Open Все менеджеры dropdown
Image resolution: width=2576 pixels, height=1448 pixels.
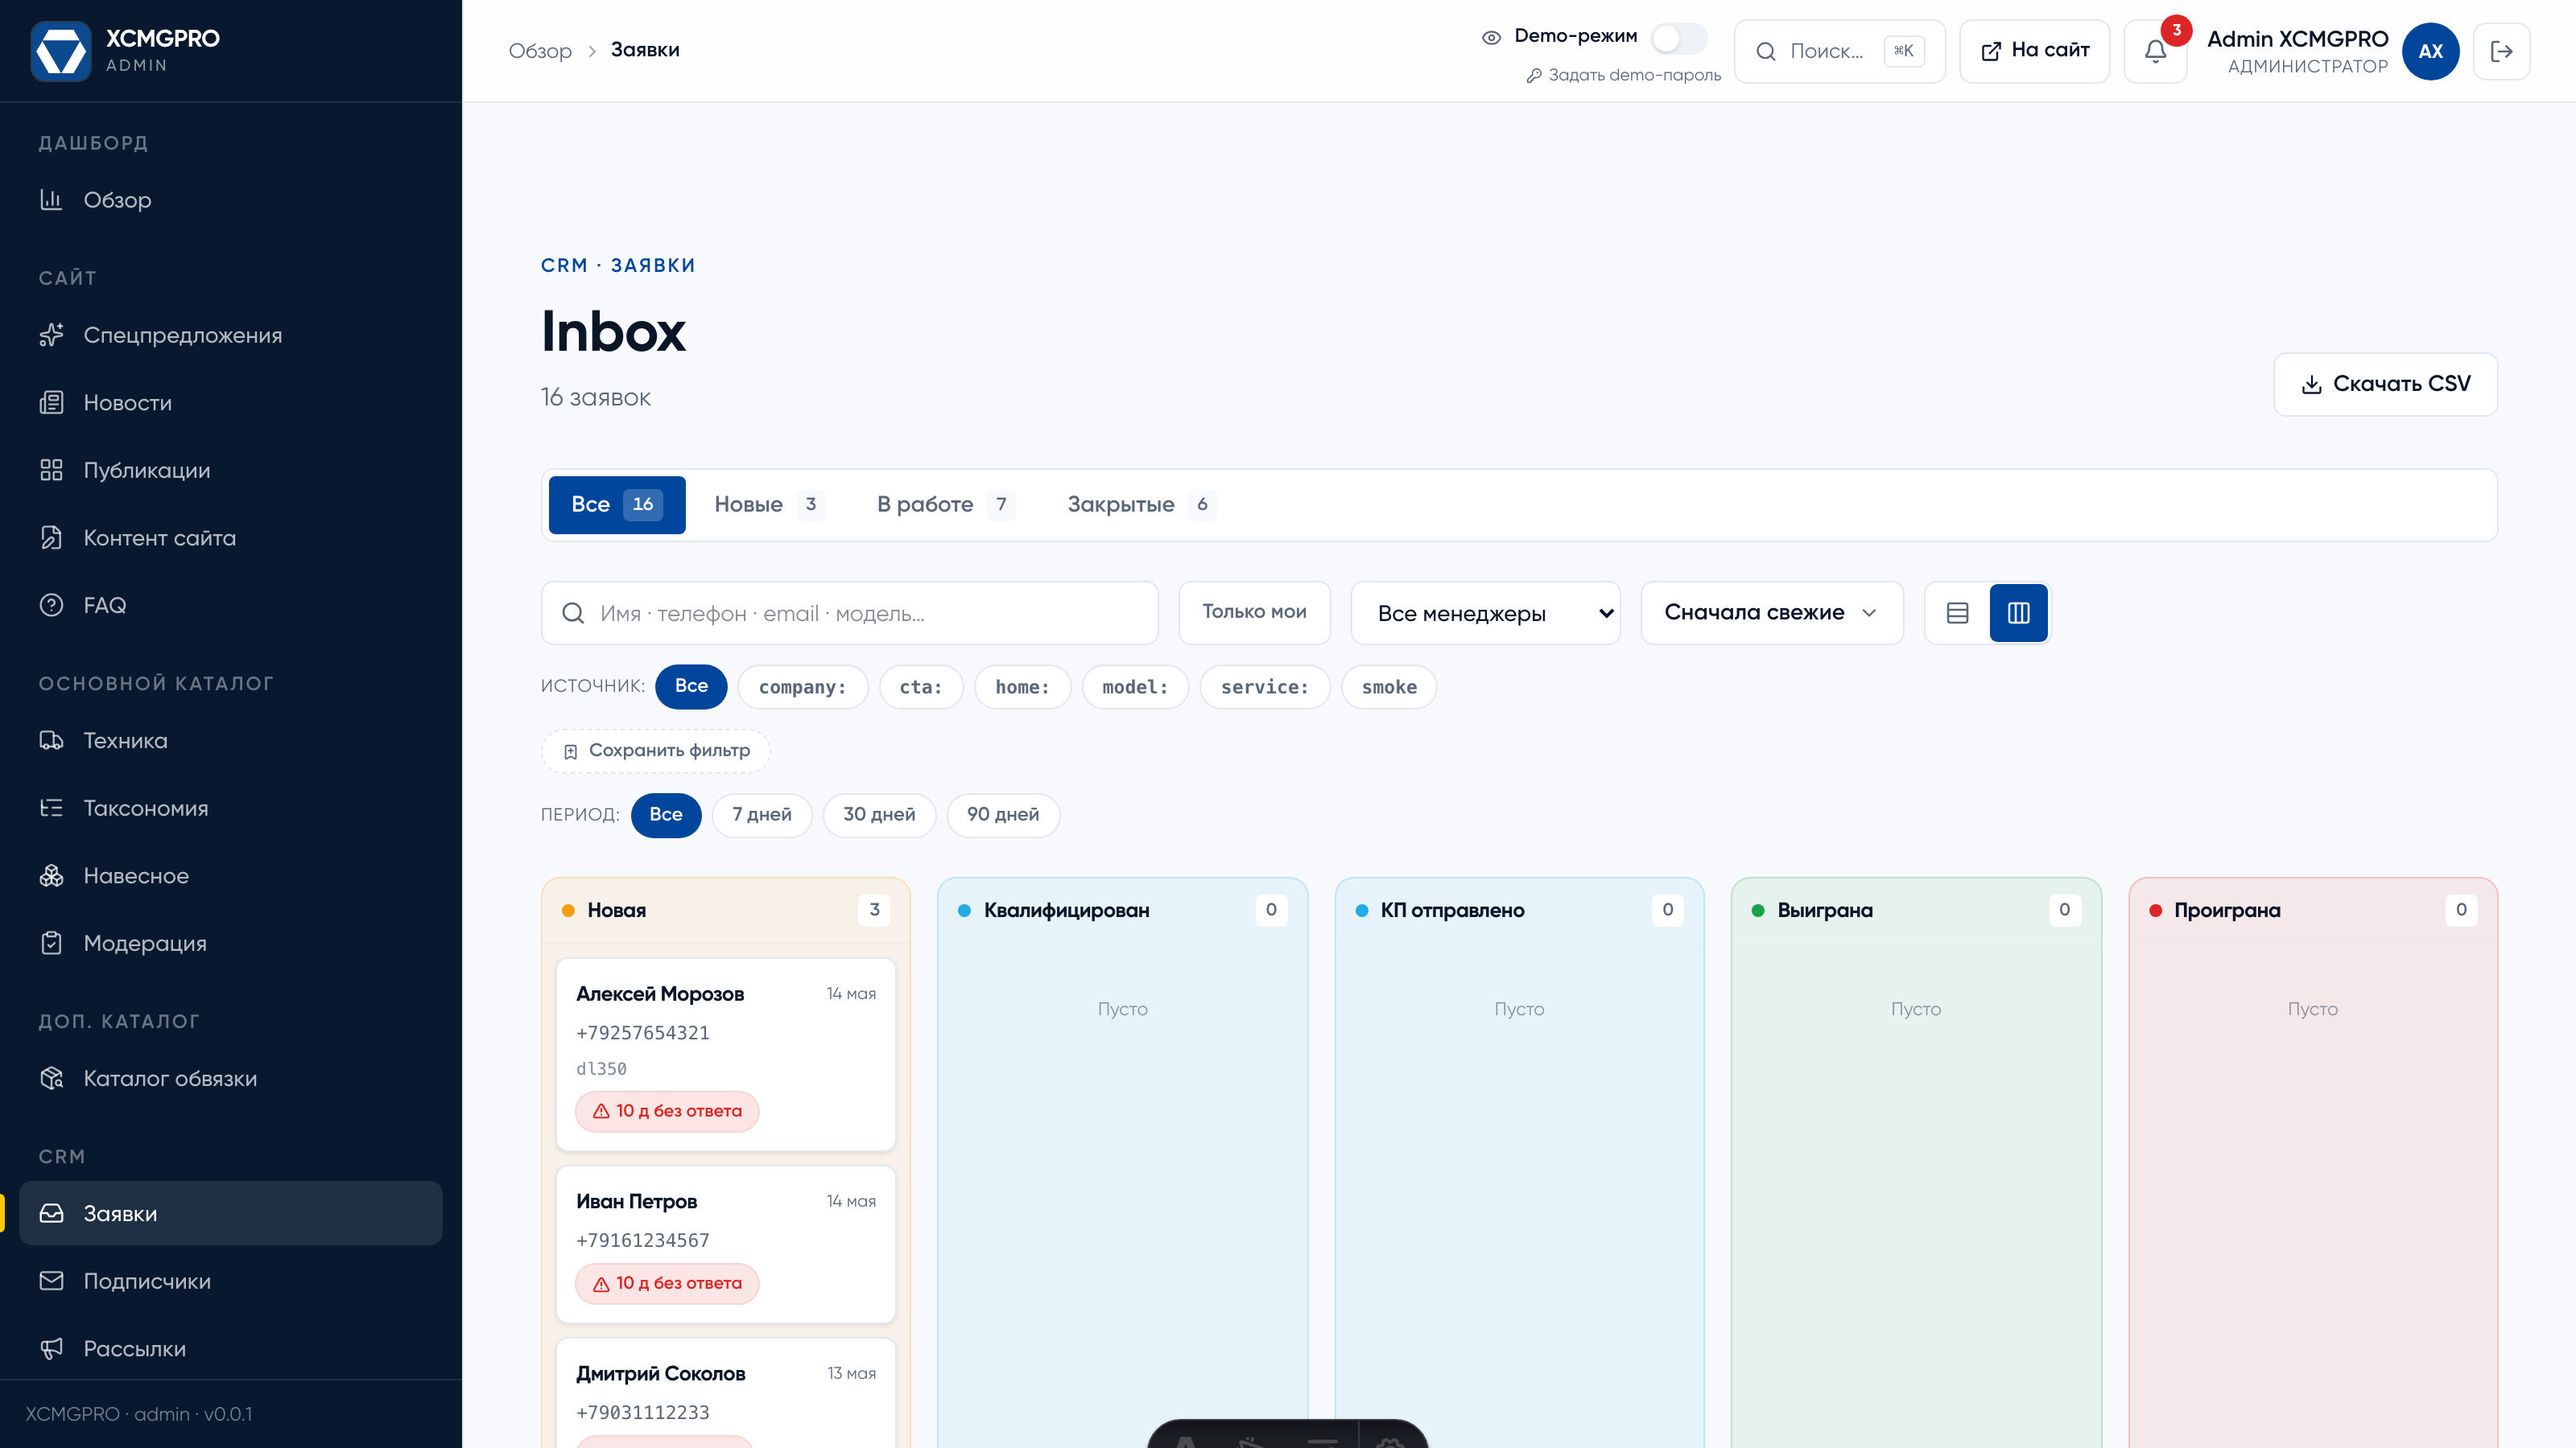1485,612
